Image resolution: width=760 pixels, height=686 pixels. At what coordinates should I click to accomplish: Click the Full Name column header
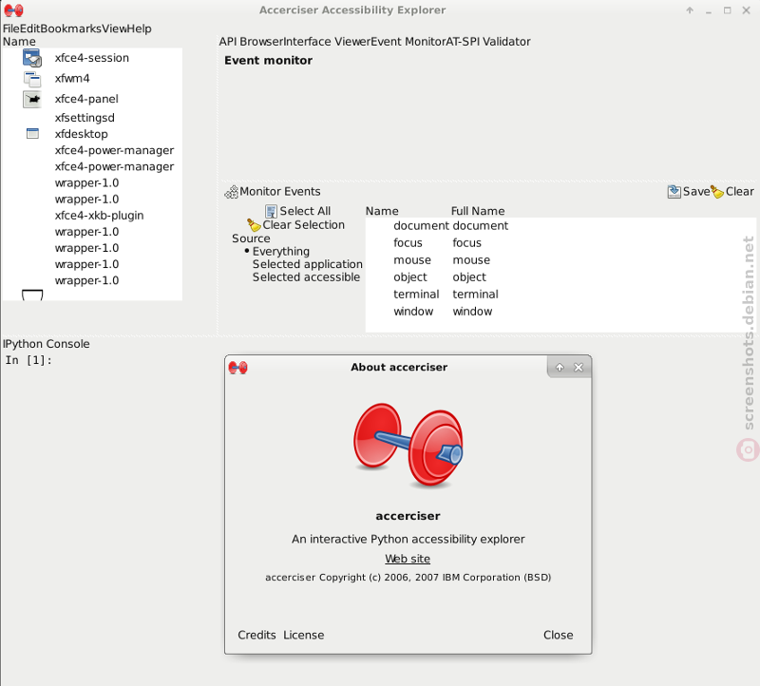pos(478,211)
